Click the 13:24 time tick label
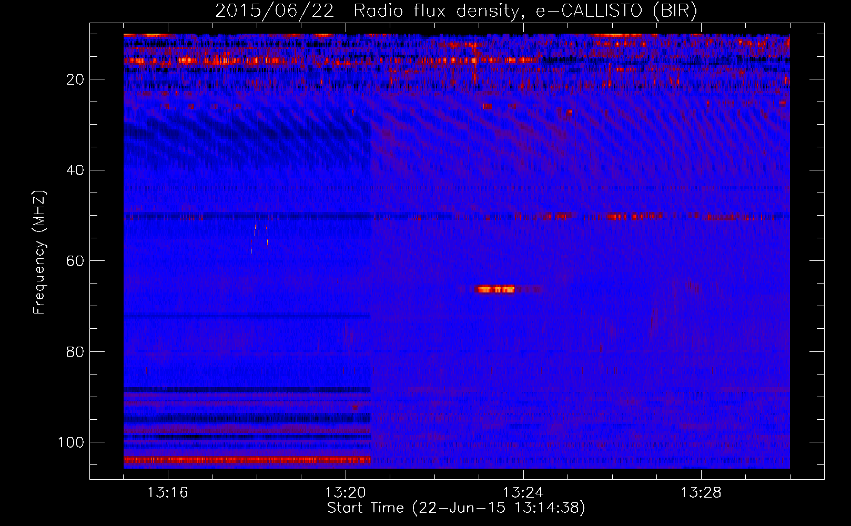The width and height of the screenshot is (851, 526). [x=523, y=493]
